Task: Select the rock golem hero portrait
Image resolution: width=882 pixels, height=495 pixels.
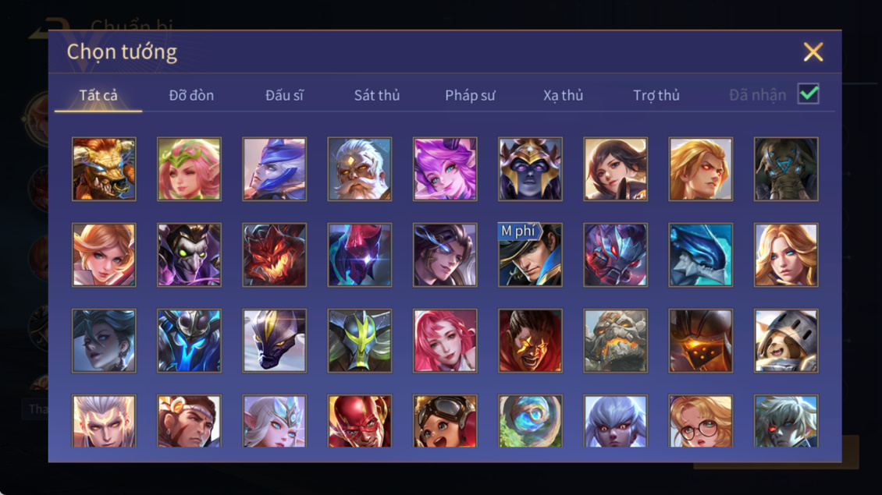Action: click(615, 341)
